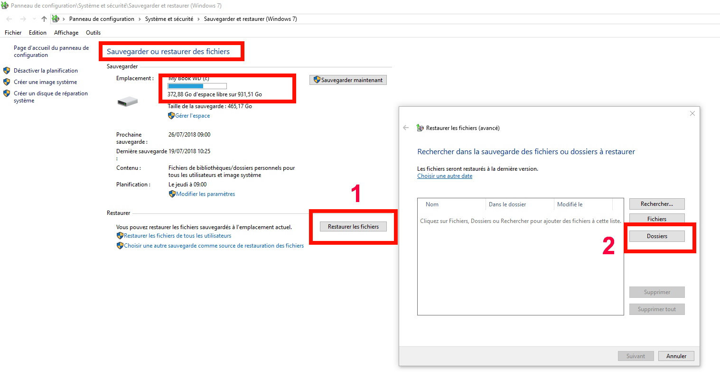Viewport: 720px width, 388px height.
Task: Click the shield icon beside Restaurer les fichiers de tous les utilisateurs
Action: pyautogui.click(x=120, y=236)
